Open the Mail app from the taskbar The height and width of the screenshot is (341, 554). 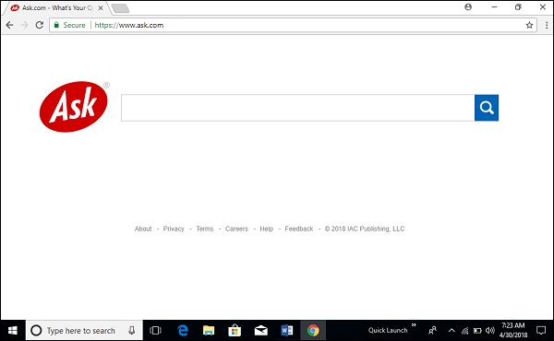click(x=260, y=331)
